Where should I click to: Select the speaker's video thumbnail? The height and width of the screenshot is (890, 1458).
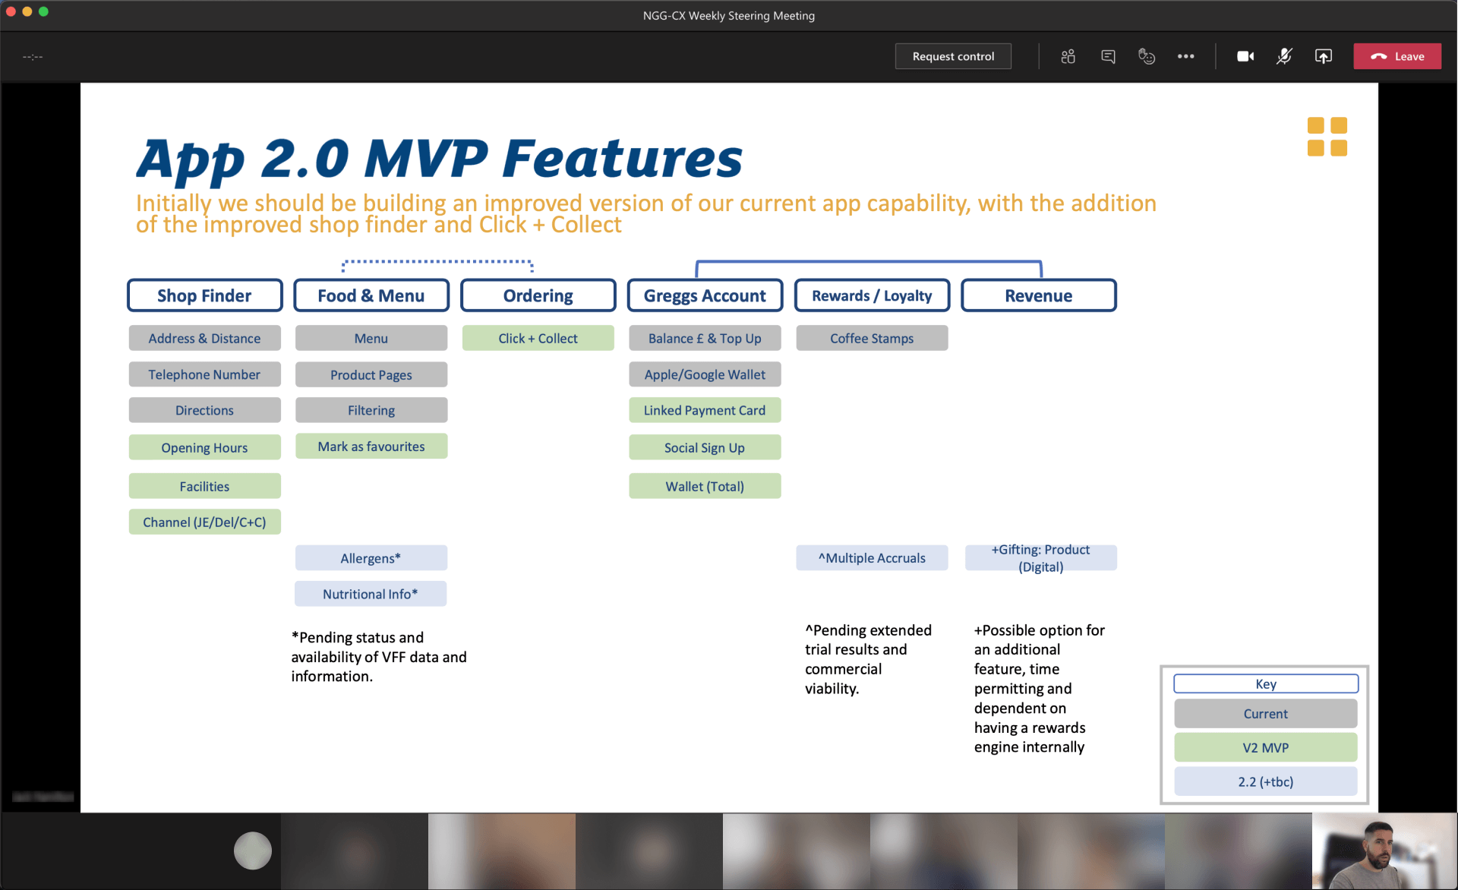click(x=1384, y=851)
